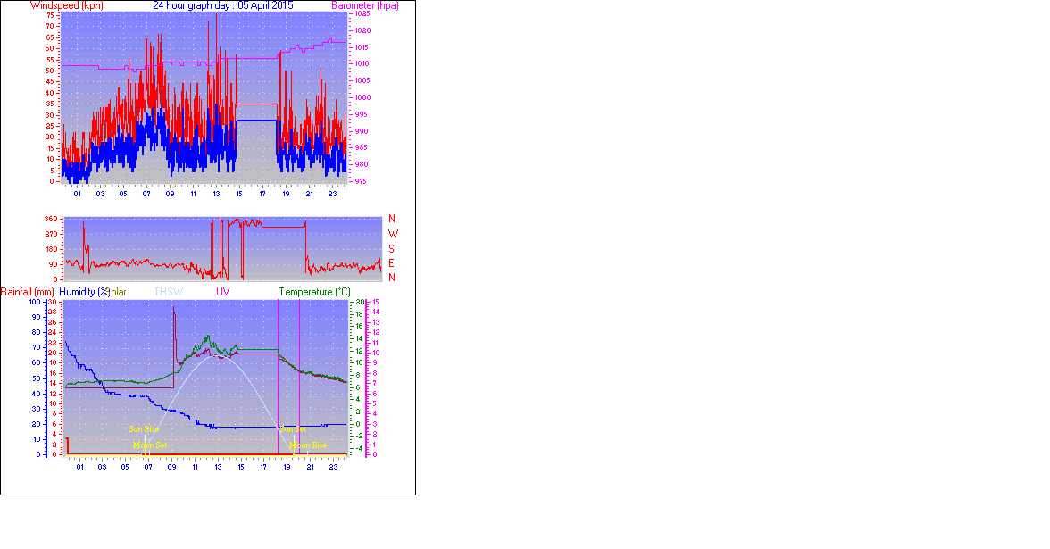Click hour 13 on windspeed chart axis
Screen dimensions: 1050x549
pyautogui.click(x=216, y=193)
